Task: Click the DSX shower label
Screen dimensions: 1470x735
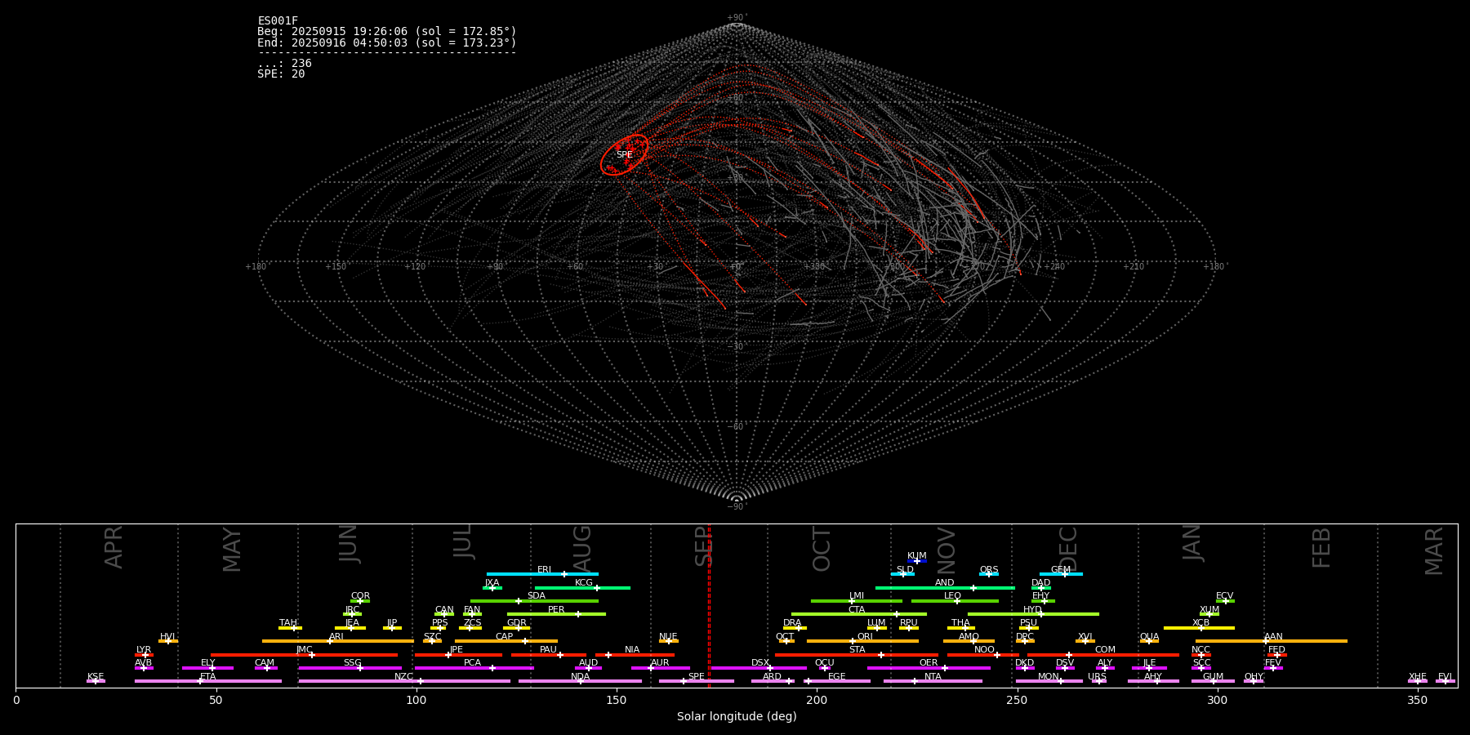Action: pos(761,663)
